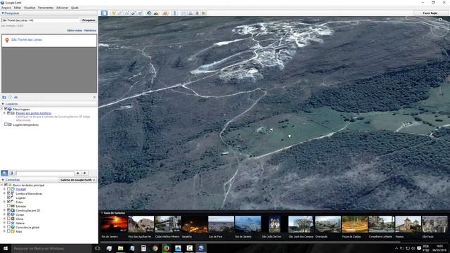Enable the Voyager layer checkbox

(8, 189)
